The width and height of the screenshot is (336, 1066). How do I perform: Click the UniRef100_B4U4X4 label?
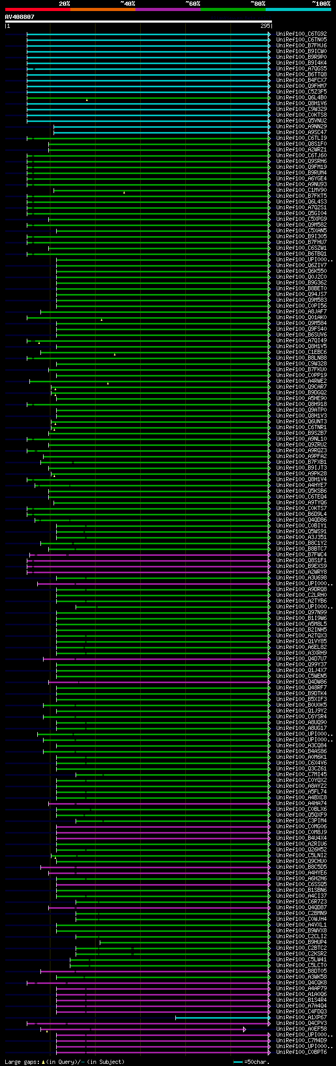301,838
